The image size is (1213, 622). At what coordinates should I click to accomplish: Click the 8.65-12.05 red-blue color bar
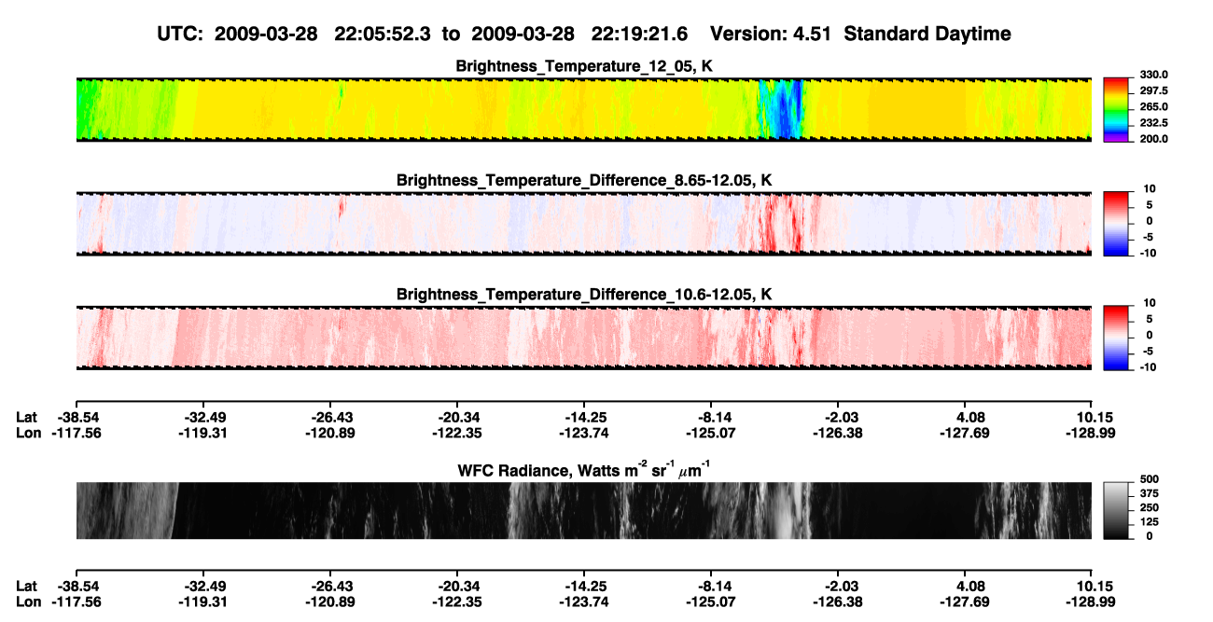tap(1117, 224)
